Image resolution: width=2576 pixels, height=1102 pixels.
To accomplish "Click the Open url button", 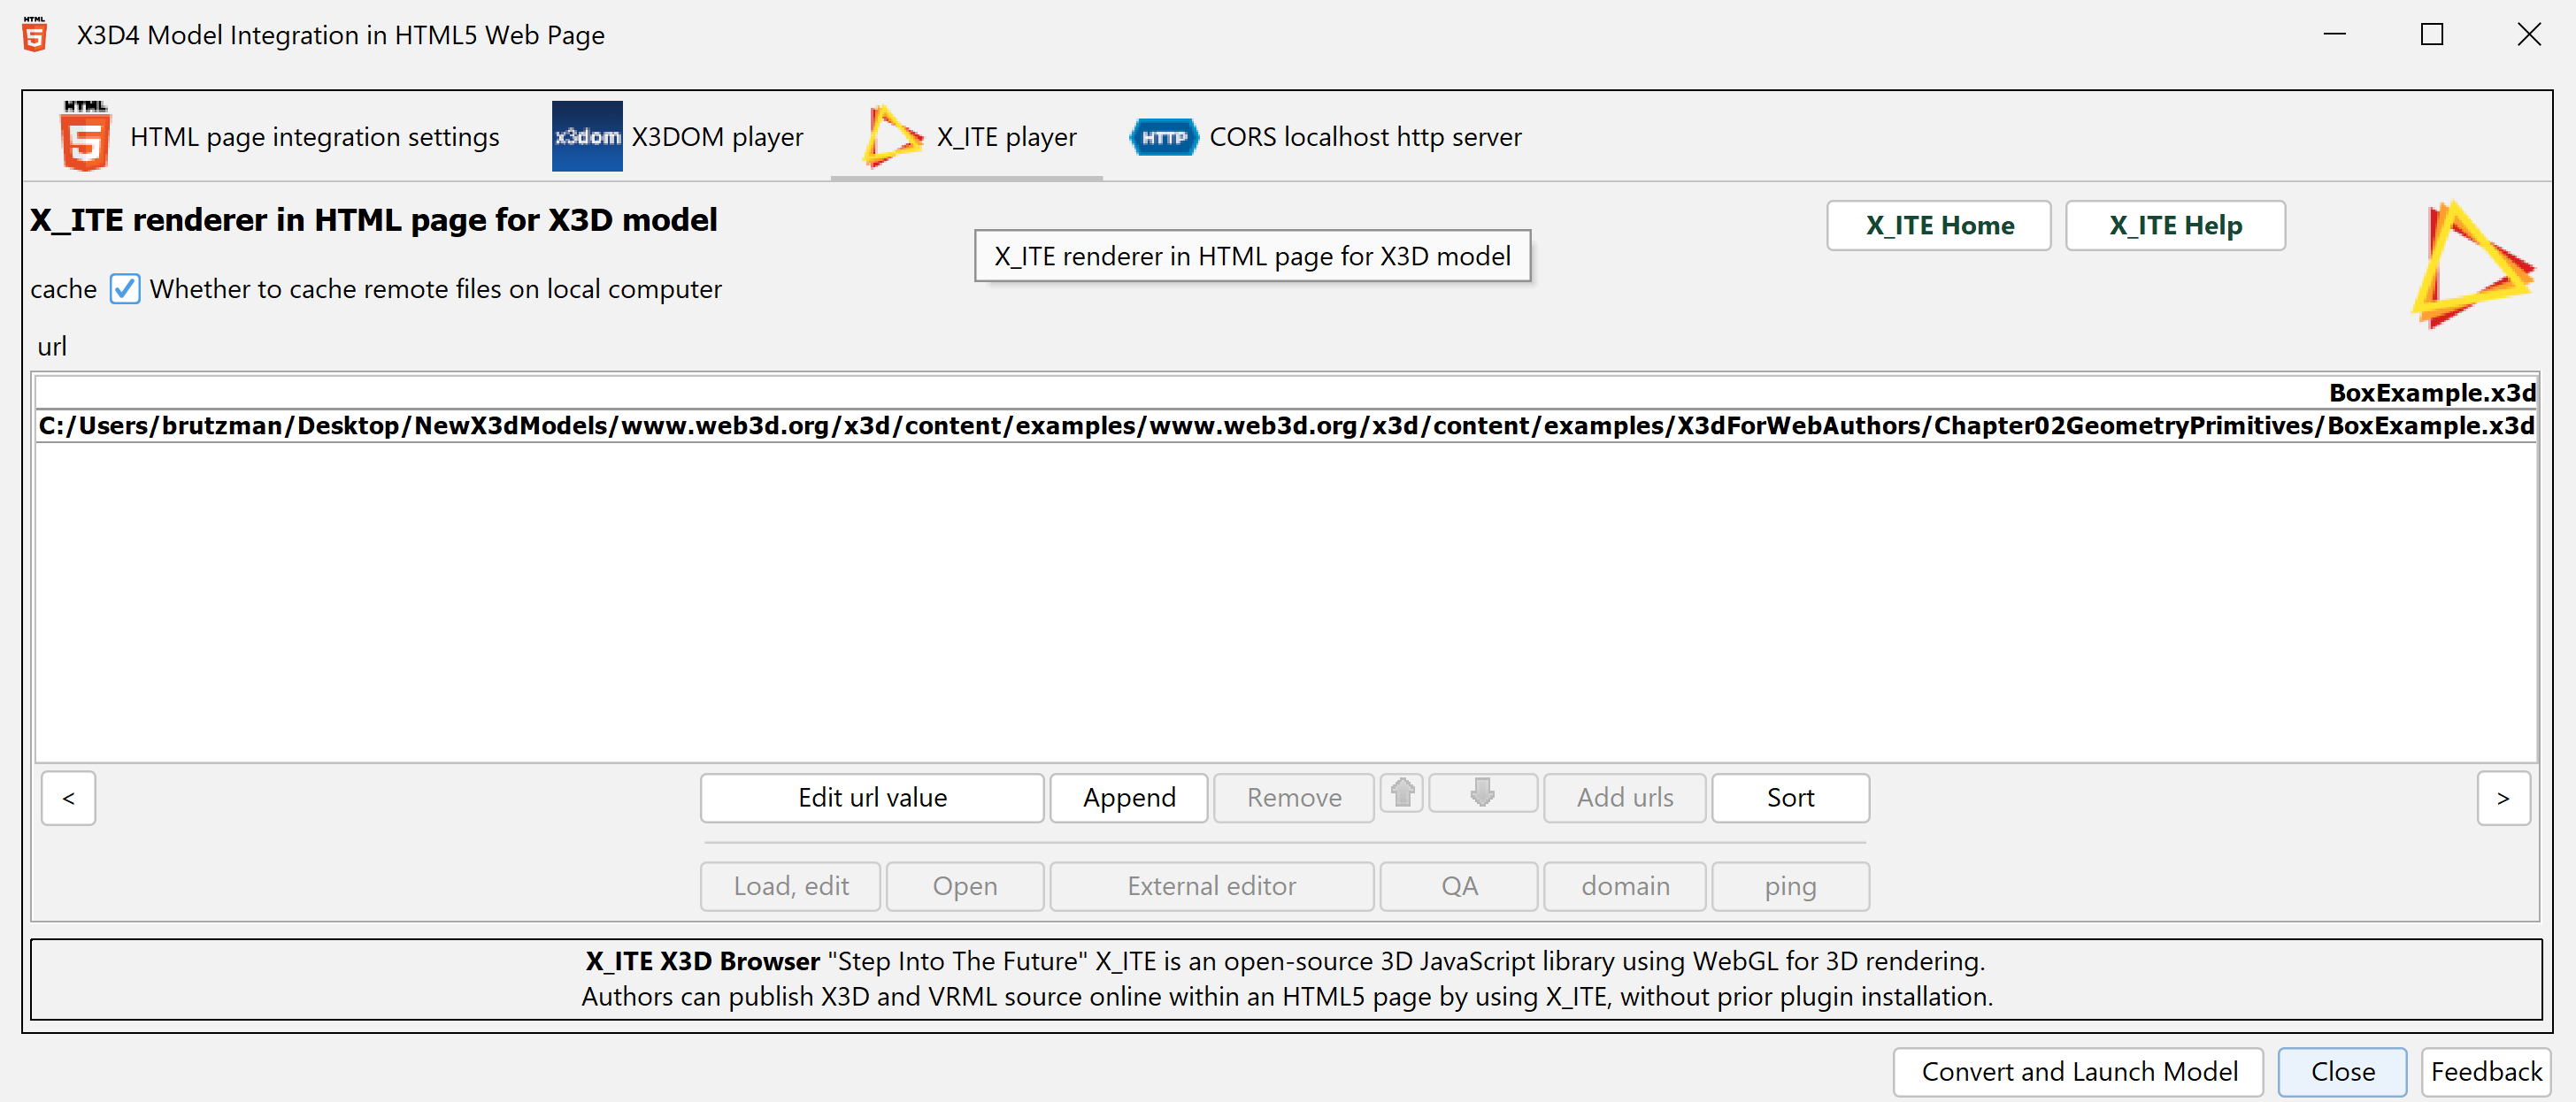I will [965, 885].
